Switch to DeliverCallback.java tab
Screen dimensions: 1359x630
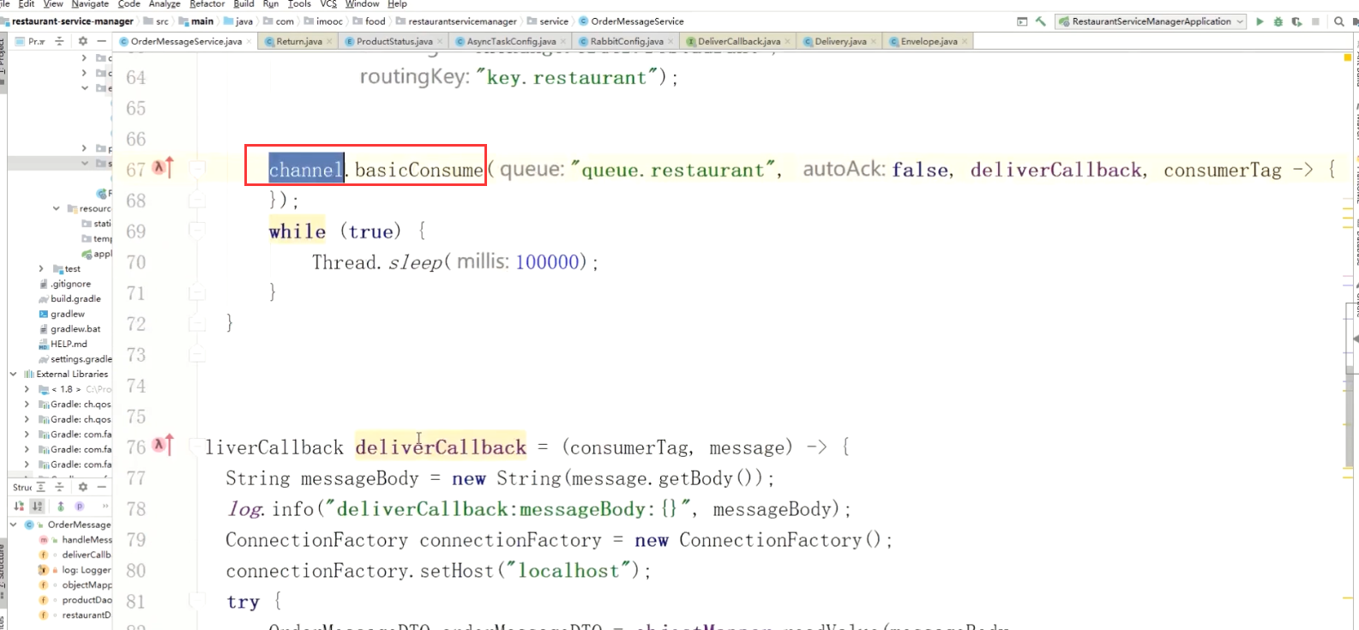pos(739,41)
